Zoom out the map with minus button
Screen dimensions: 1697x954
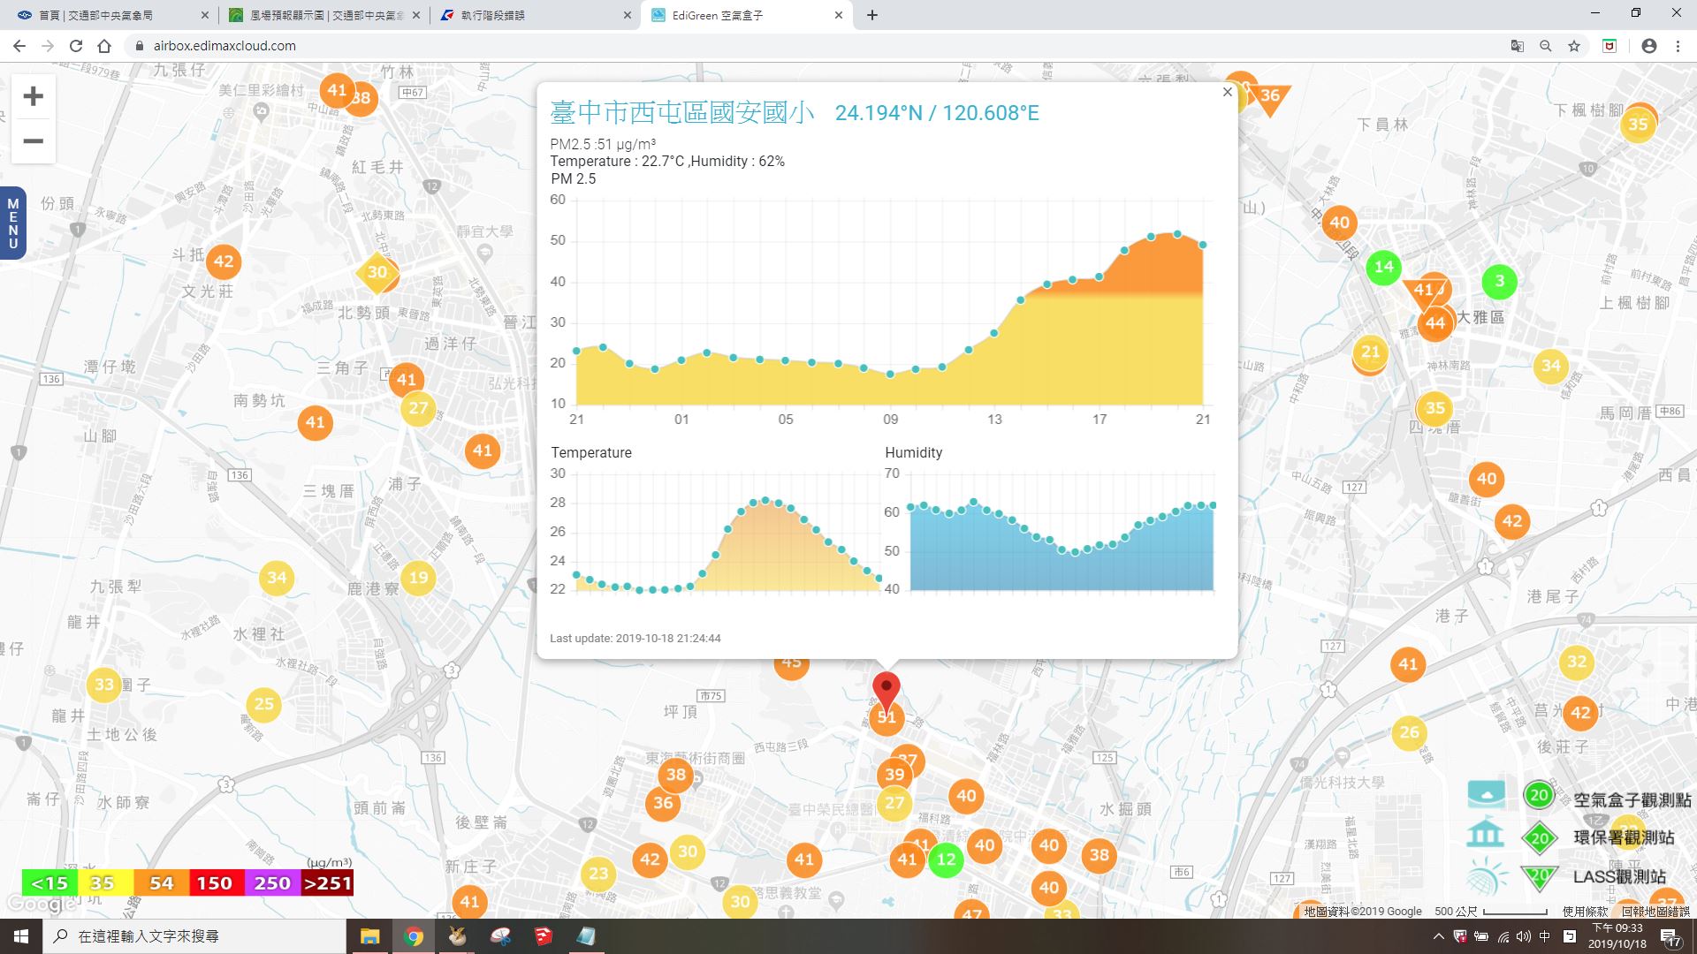(33, 141)
